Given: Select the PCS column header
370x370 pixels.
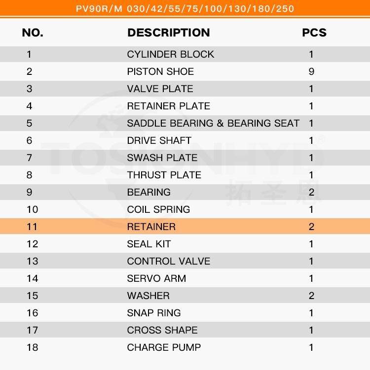Looking at the screenshot, I should tap(314, 33).
